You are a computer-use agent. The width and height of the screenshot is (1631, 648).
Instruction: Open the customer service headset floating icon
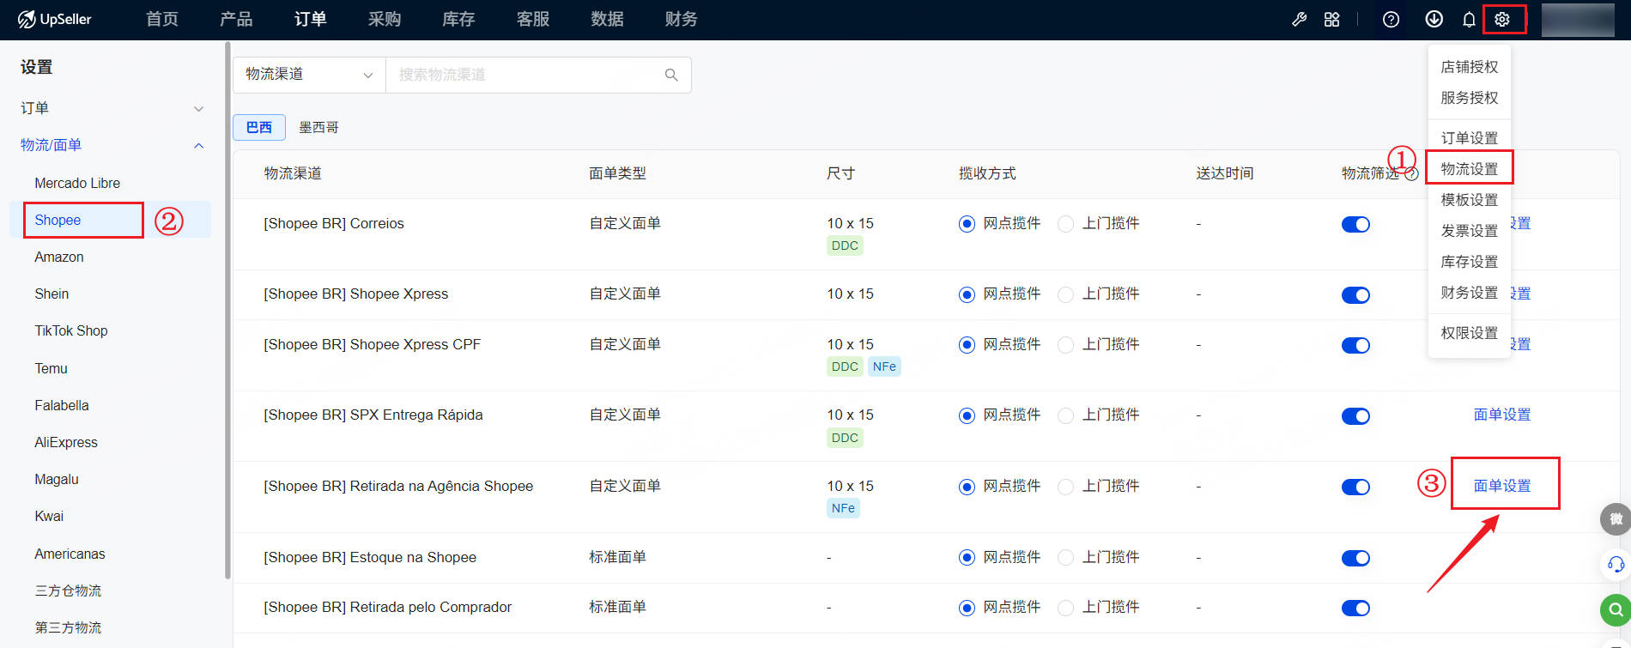tap(1616, 564)
